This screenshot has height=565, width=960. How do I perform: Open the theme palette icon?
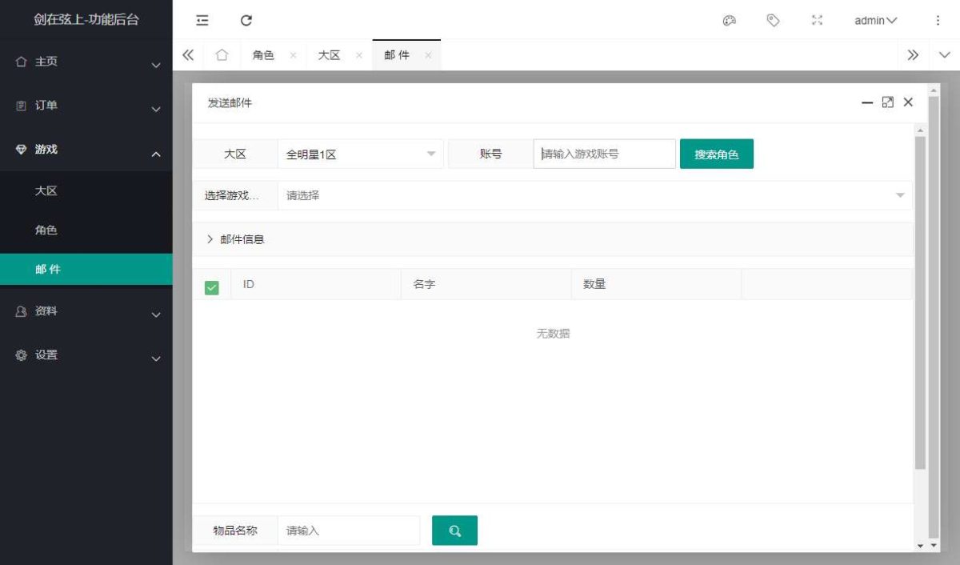(x=729, y=20)
